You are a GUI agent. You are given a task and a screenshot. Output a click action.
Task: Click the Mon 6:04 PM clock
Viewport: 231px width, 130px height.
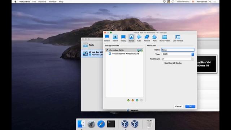tap(183, 1)
